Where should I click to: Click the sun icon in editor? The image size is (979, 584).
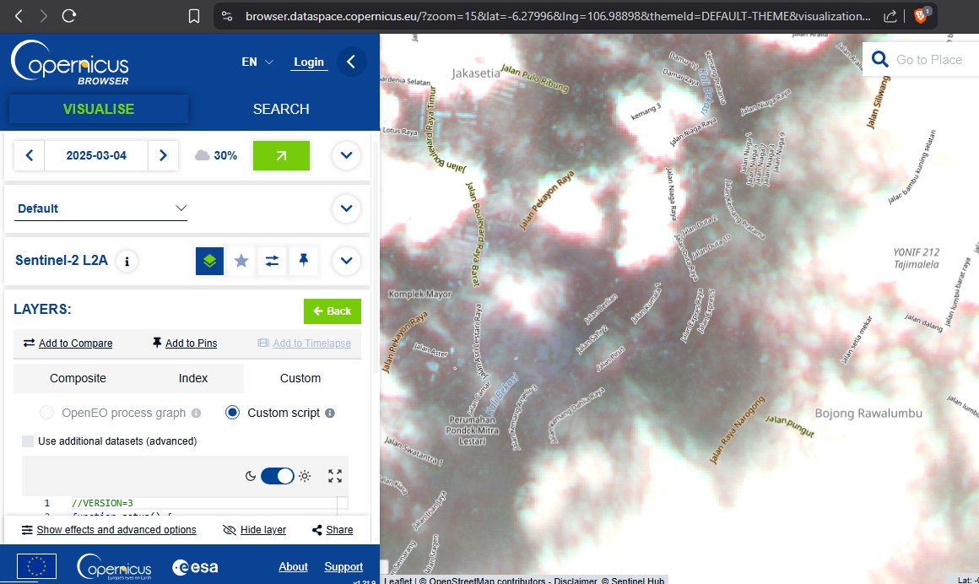pos(305,476)
